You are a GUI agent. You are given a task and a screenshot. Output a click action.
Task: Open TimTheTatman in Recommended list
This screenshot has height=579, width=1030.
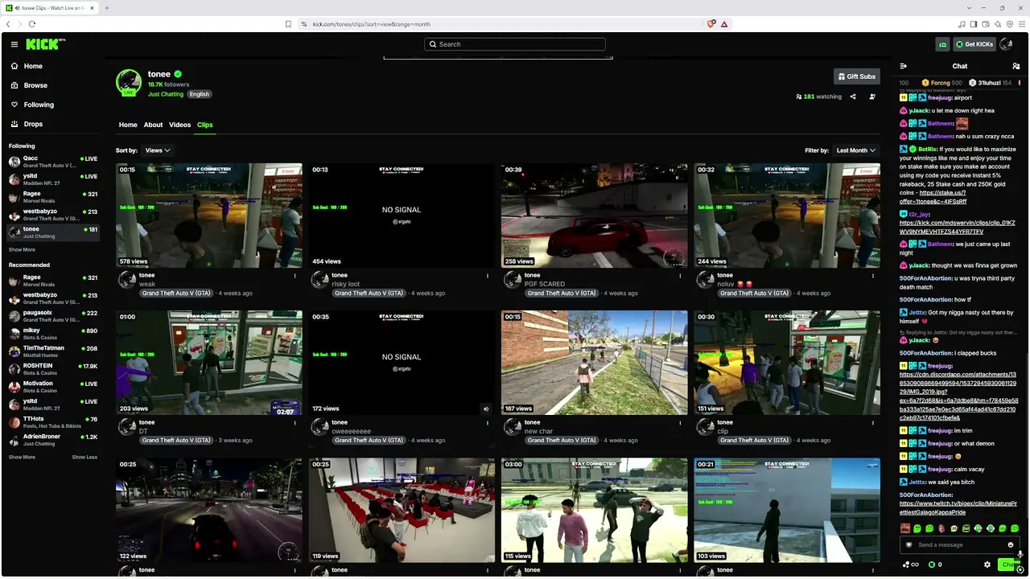pyautogui.click(x=53, y=351)
